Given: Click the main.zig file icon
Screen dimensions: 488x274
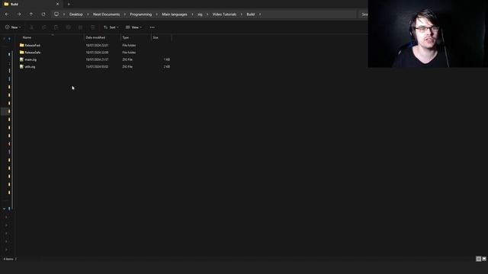Looking at the screenshot, I should pyautogui.click(x=21, y=59).
